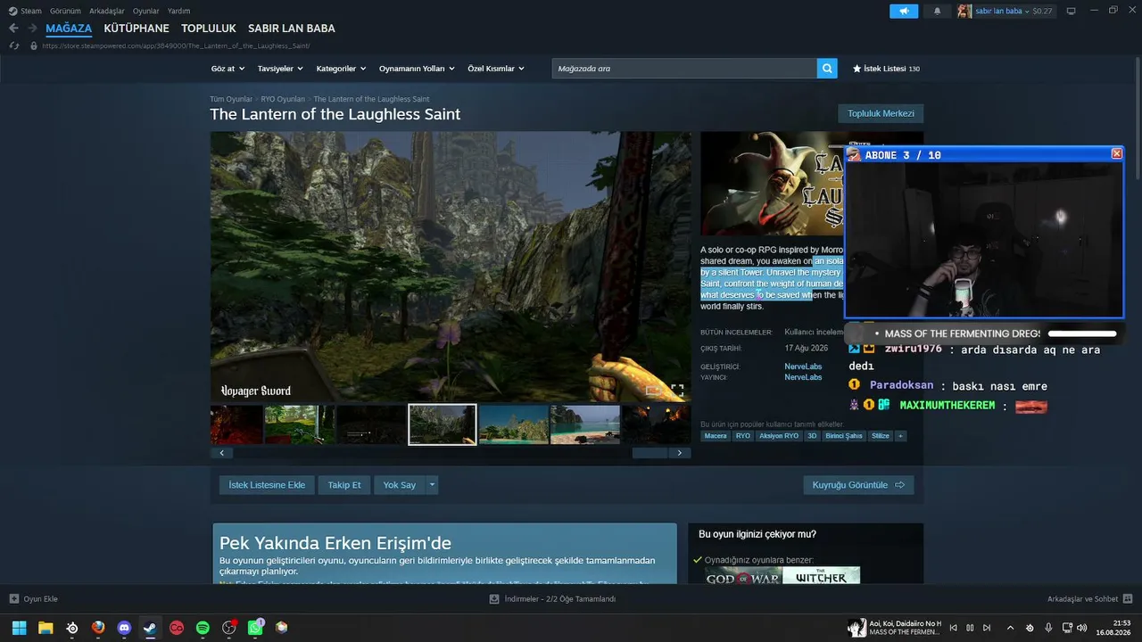Open Spotify from the taskbar
1142x642 pixels.
coord(203,628)
